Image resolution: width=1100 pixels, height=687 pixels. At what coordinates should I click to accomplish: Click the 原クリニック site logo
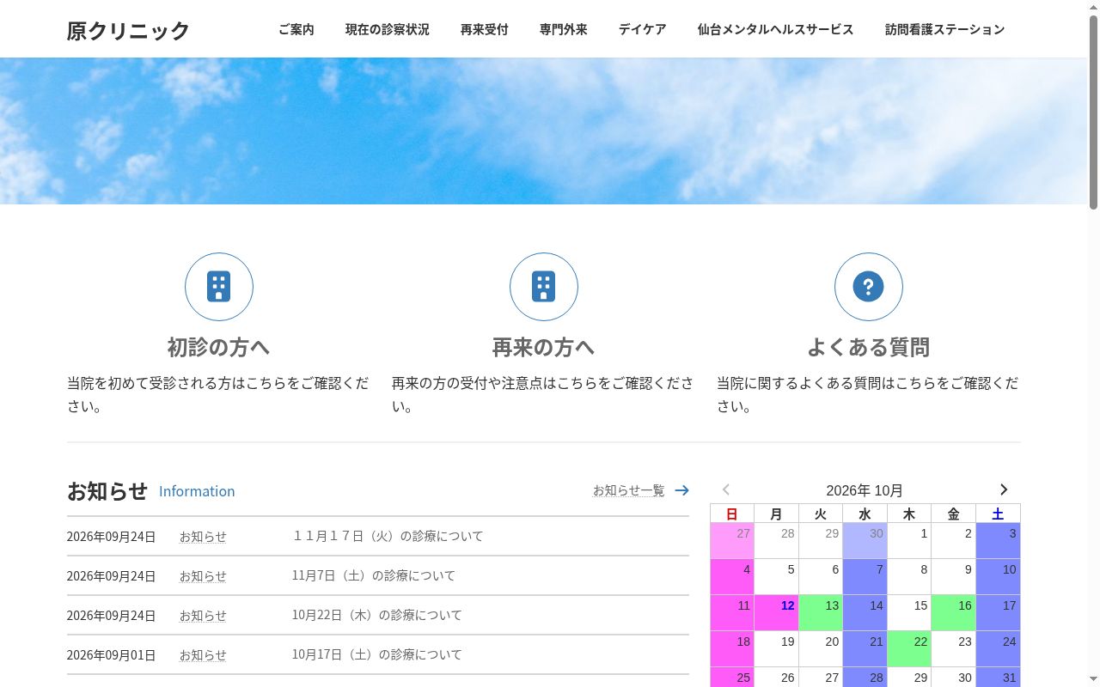coord(129,30)
